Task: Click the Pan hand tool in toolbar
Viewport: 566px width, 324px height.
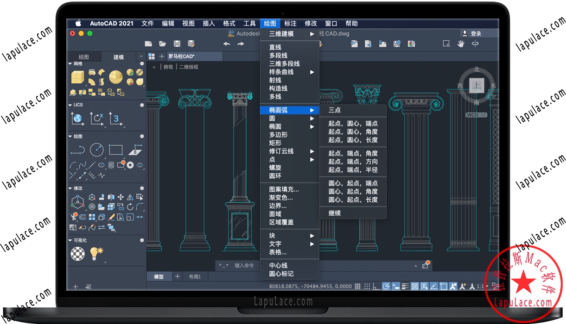Action: point(461,44)
